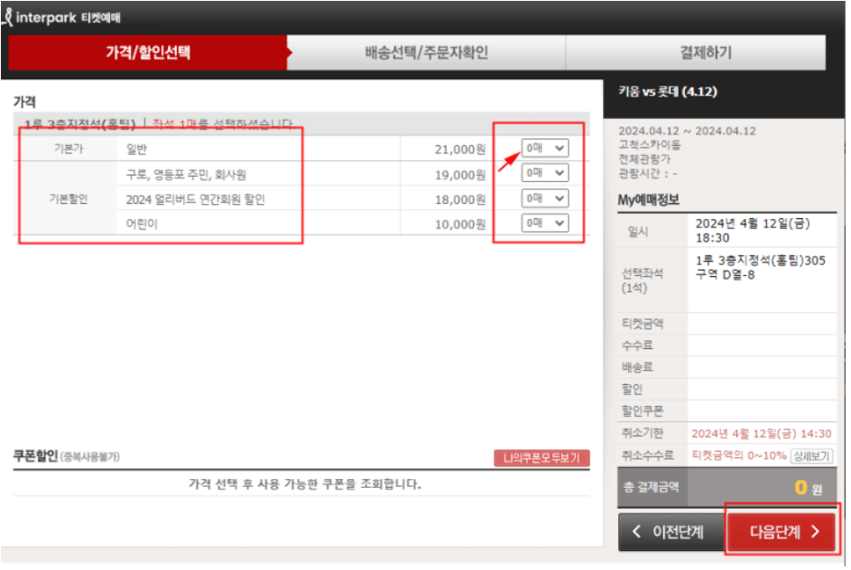Image resolution: width=851 pixels, height=570 pixels.
Task: Open quantity dropdown for 일반 21,000원
Action: tap(546, 148)
